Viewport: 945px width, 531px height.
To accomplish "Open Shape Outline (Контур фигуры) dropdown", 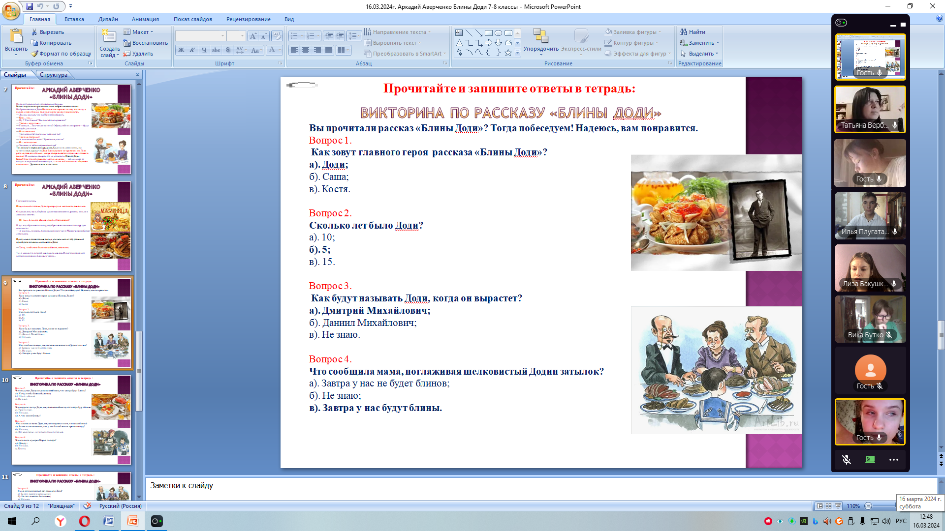I will pyautogui.click(x=631, y=43).
